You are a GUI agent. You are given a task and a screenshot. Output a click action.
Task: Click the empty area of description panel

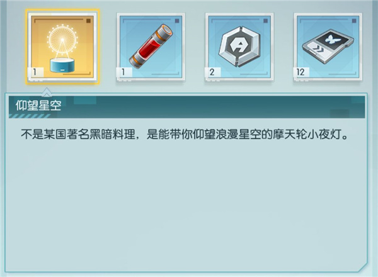click(x=186, y=205)
